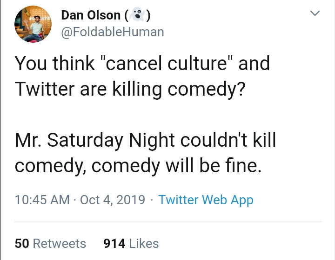Open the Dan Olson display name

pyautogui.click(x=91, y=15)
